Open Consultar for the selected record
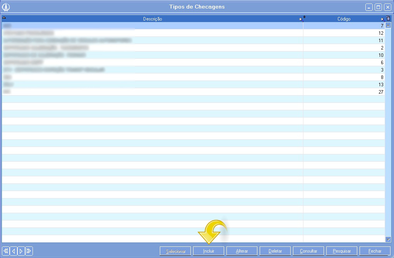 pos(308,251)
